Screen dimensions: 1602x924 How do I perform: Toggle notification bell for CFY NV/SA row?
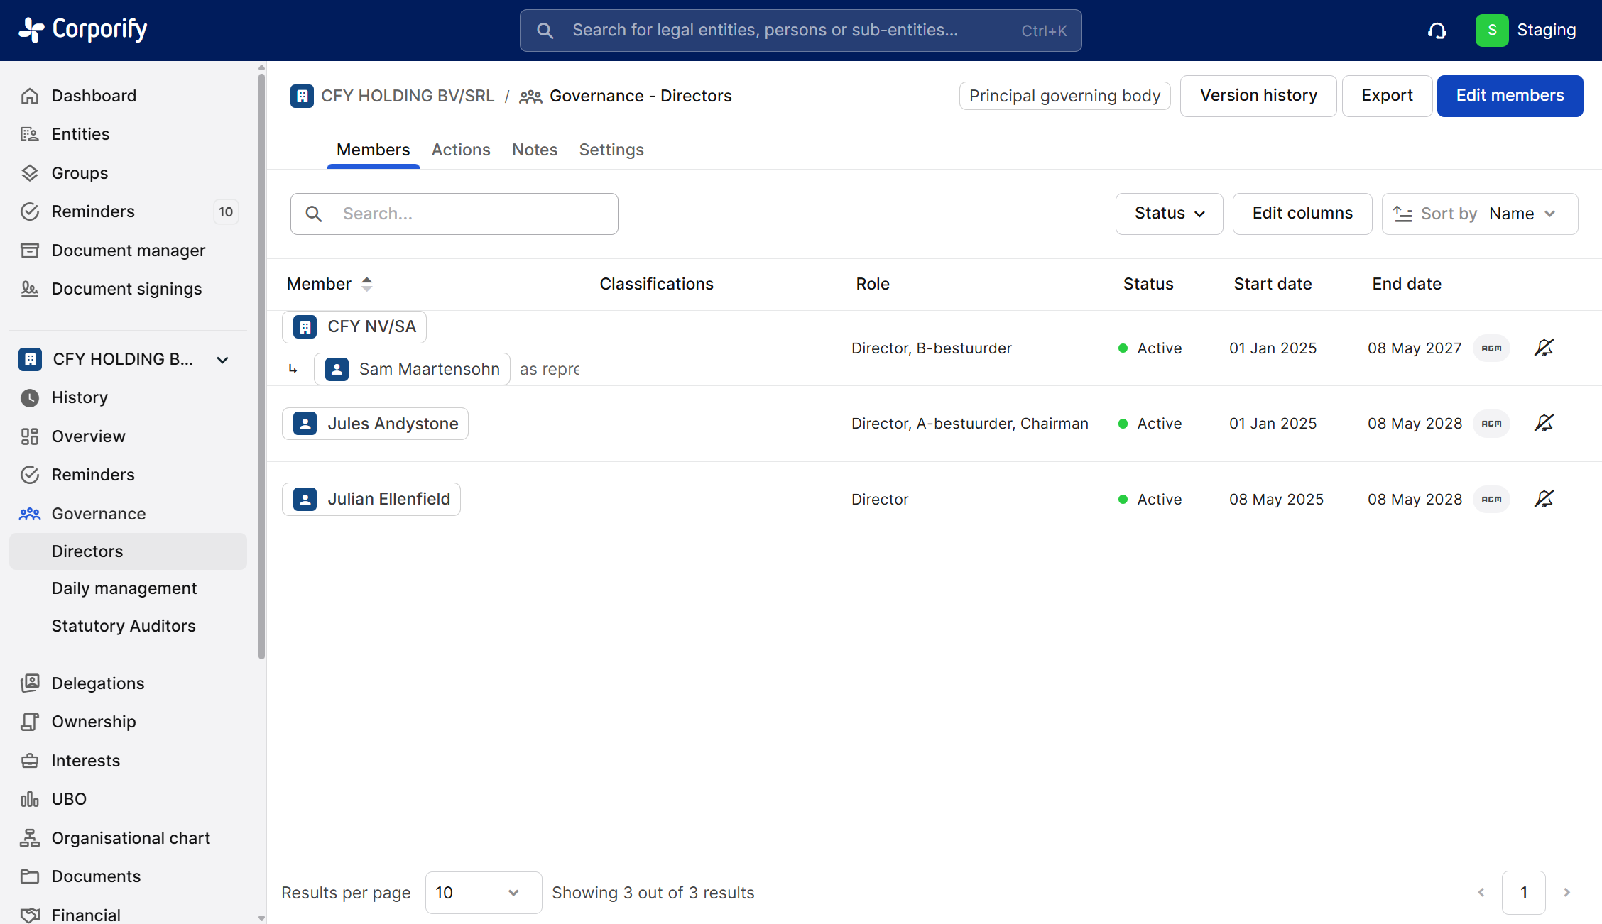1544,348
